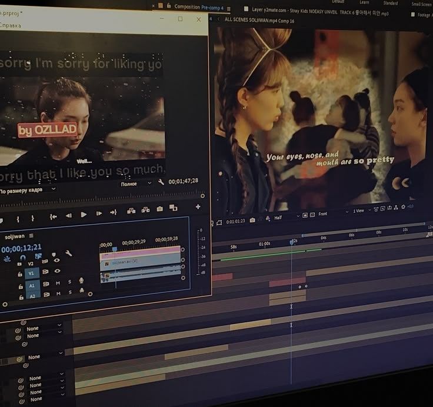The image size is (433, 407).
Task: Open the Button Editor plus icon
Action: pos(198,206)
